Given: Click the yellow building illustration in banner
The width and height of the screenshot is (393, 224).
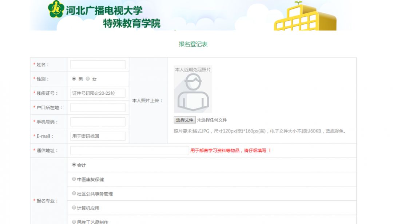Looking at the screenshot, I should click(305, 16).
